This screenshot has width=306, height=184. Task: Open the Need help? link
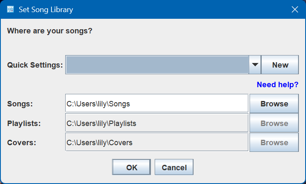277,85
